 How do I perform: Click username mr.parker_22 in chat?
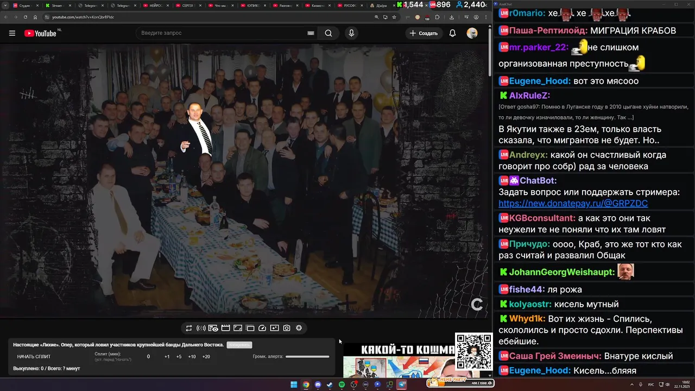[539, 47]
